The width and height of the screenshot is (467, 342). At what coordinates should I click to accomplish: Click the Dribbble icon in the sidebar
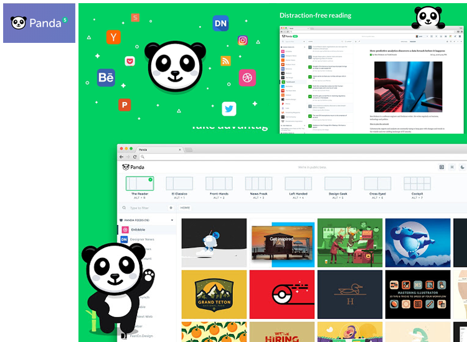125,229
